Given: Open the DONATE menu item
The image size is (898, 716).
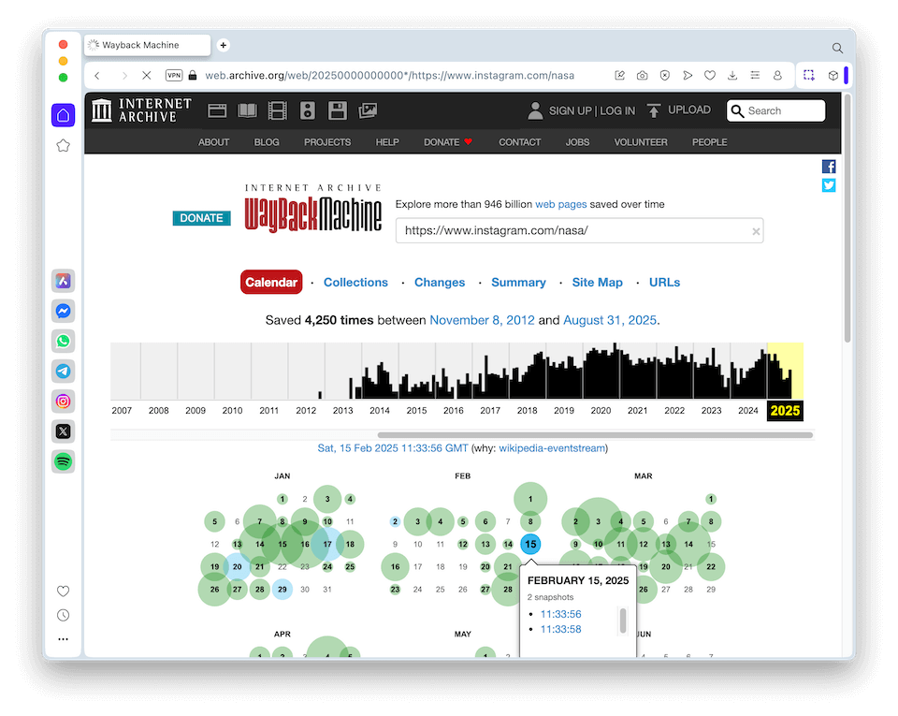Looking at the screenshot, I should (x=448, y=142).
